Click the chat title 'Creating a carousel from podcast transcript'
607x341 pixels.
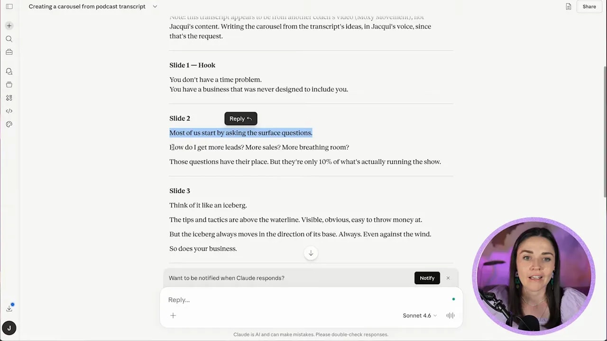87,7
